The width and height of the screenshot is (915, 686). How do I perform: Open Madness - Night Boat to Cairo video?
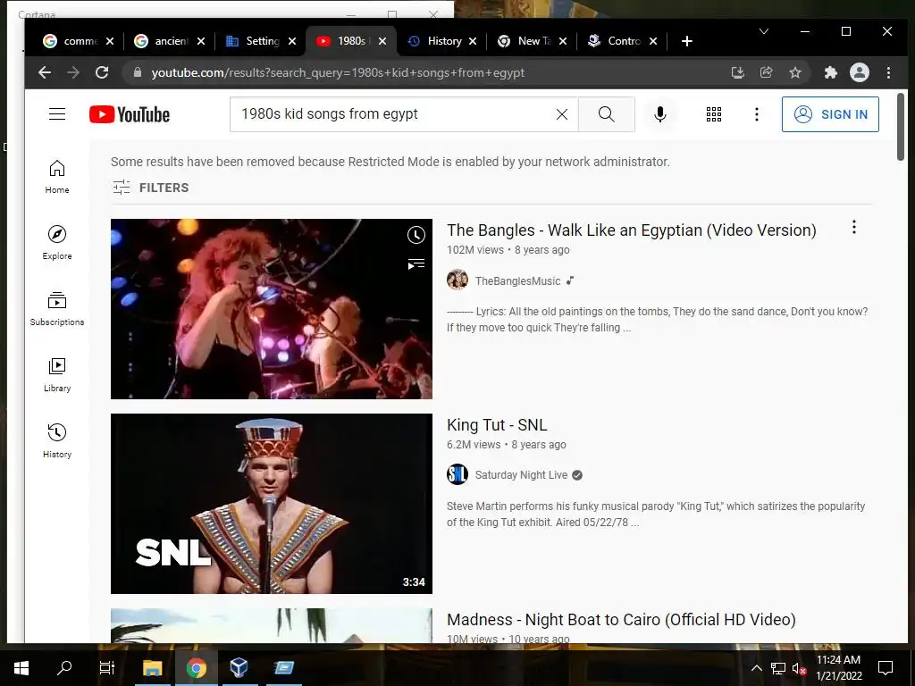622,620
